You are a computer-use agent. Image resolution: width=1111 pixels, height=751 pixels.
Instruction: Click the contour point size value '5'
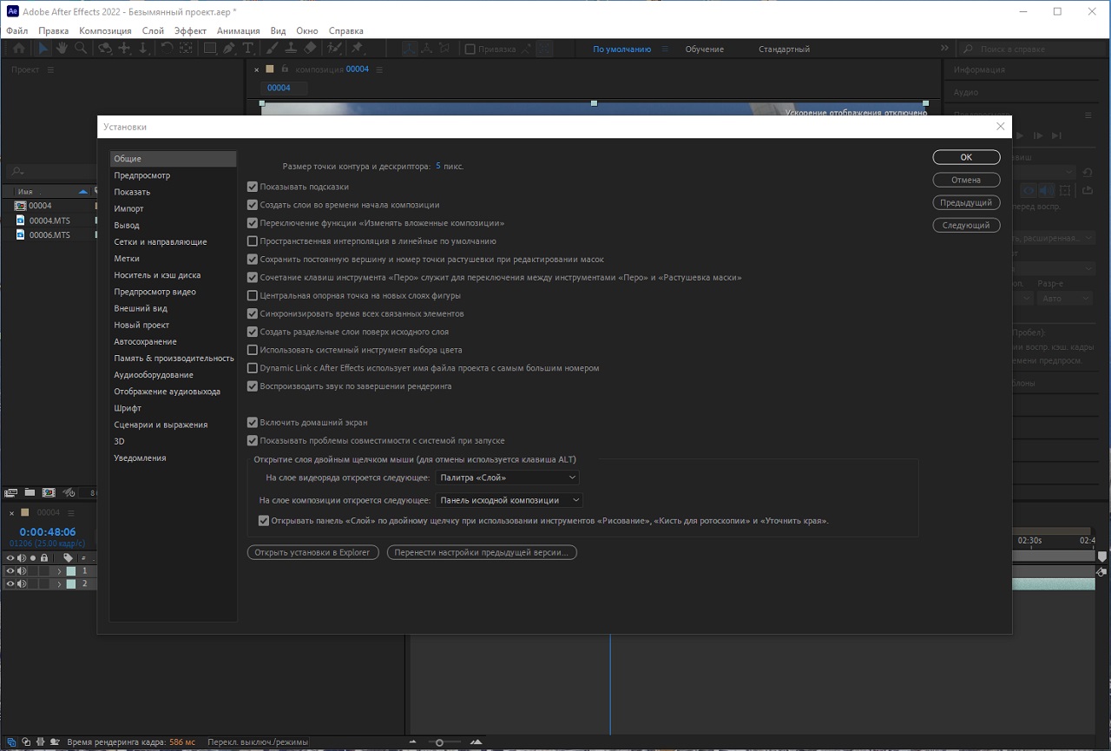[x=437, y=166]
